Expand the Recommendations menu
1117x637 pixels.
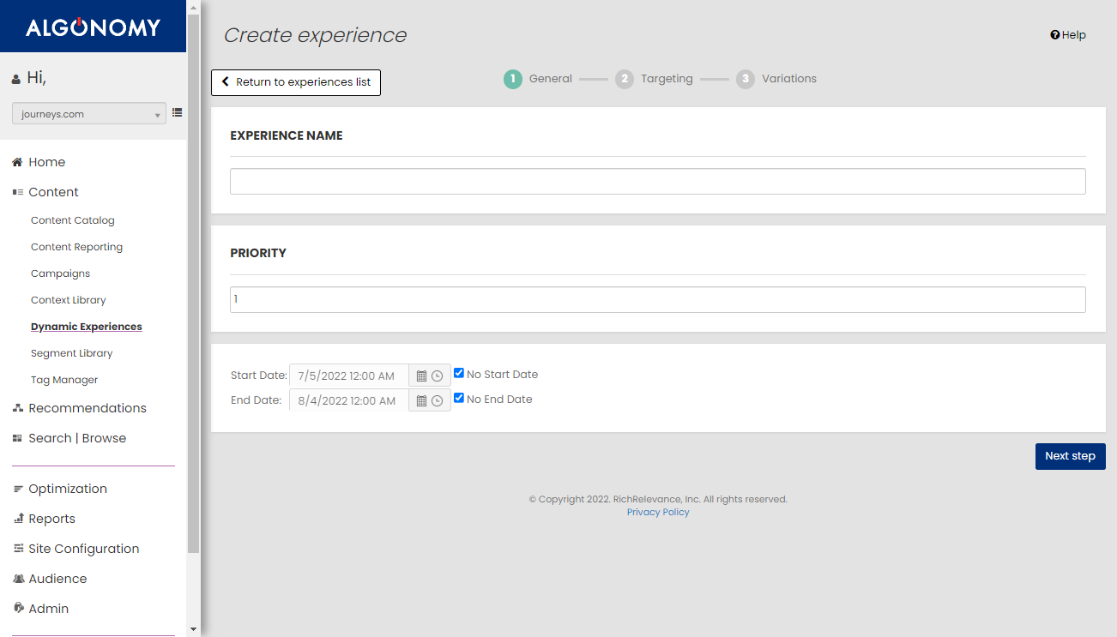click(88, 408)
